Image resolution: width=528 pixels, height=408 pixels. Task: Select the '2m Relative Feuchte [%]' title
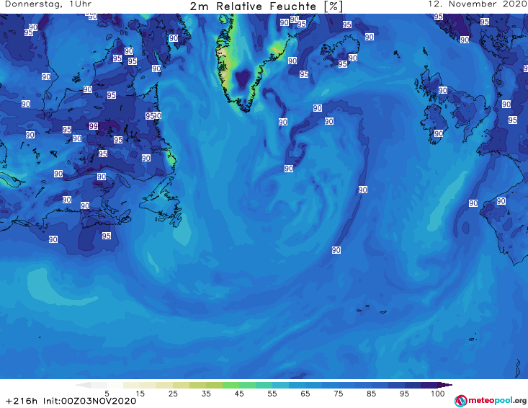[267, 6]
